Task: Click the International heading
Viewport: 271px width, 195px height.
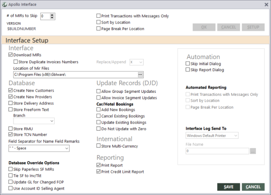Action: pyautogui.click(x=114, y=139)
